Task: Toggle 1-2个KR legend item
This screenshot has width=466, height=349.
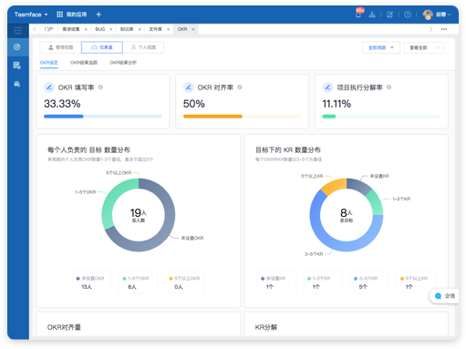Action: tap(323, 282)
